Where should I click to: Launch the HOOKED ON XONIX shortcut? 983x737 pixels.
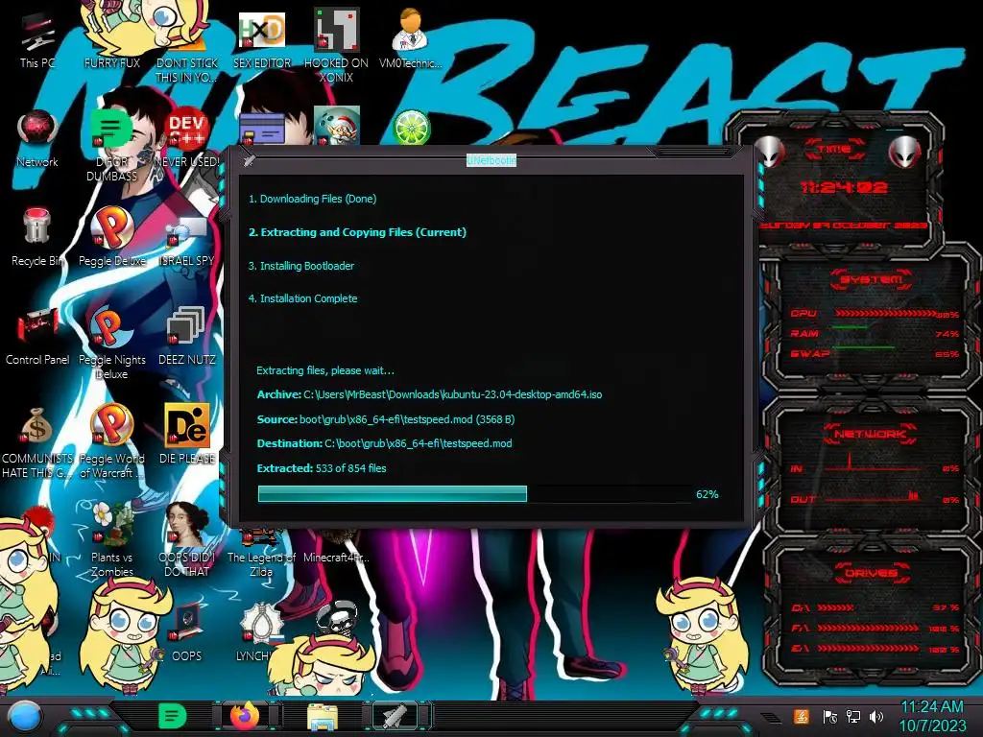(336, 45)
